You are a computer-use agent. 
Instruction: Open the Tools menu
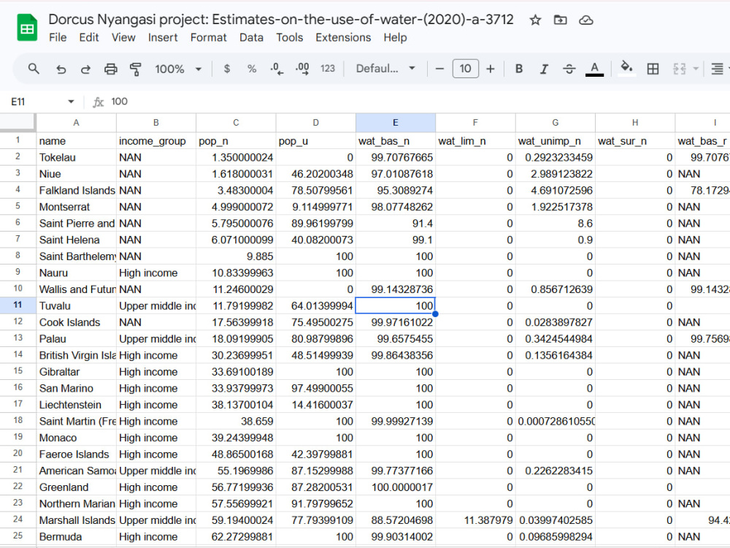(290, 37)
